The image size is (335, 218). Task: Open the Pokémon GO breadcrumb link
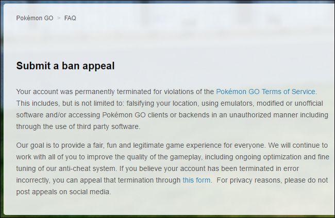click(x=35, y=18)
